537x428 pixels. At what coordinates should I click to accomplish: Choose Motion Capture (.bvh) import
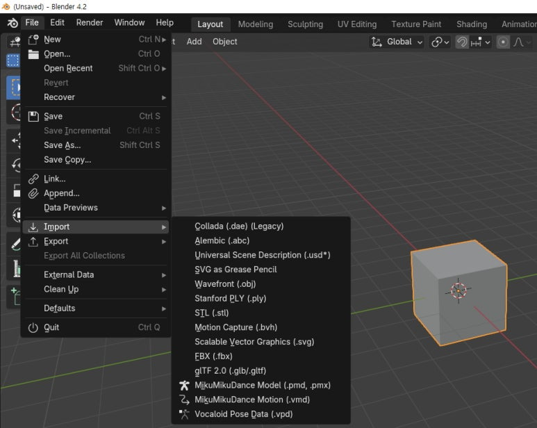261,327
